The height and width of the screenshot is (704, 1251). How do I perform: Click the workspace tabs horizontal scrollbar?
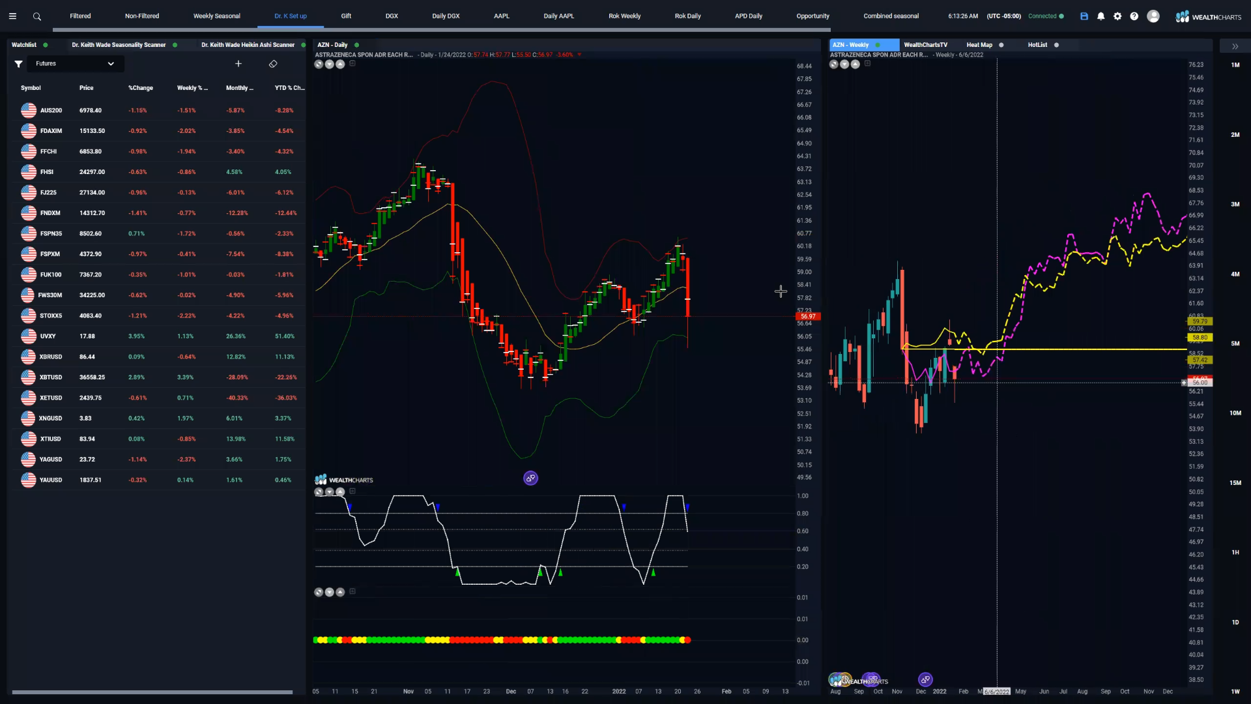point(441,30)
